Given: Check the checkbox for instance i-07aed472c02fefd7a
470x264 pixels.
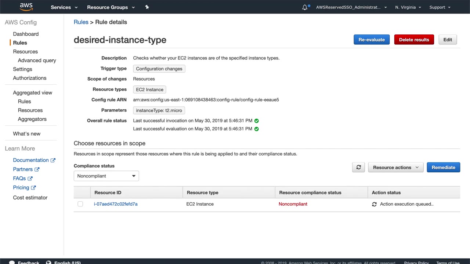Looking at the screenshot, I should pos(80,204).
